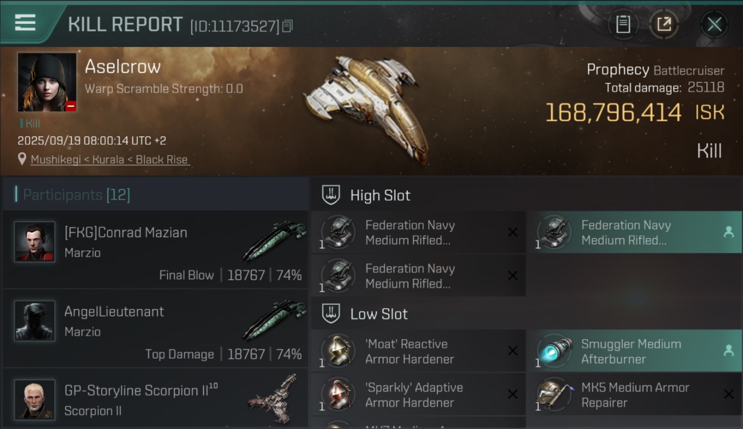The width and height of the screenshot is (743, 429).
Task: Open Conrad Mazian's participant entry
Action: [154, 249]
